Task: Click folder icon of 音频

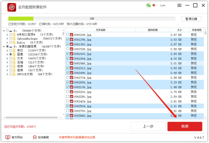Action: [x=14, y=70]
